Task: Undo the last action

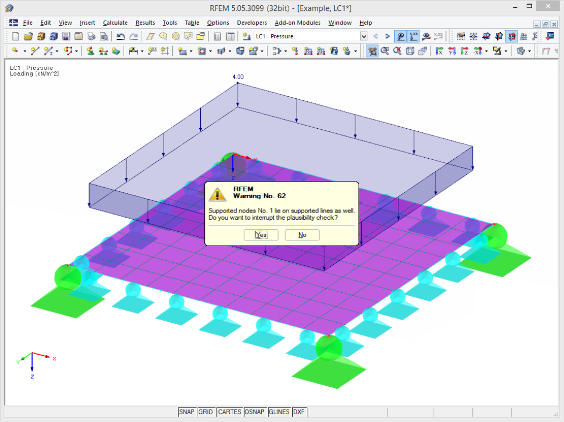Action: pyautogui.click(x=121, y=36)
